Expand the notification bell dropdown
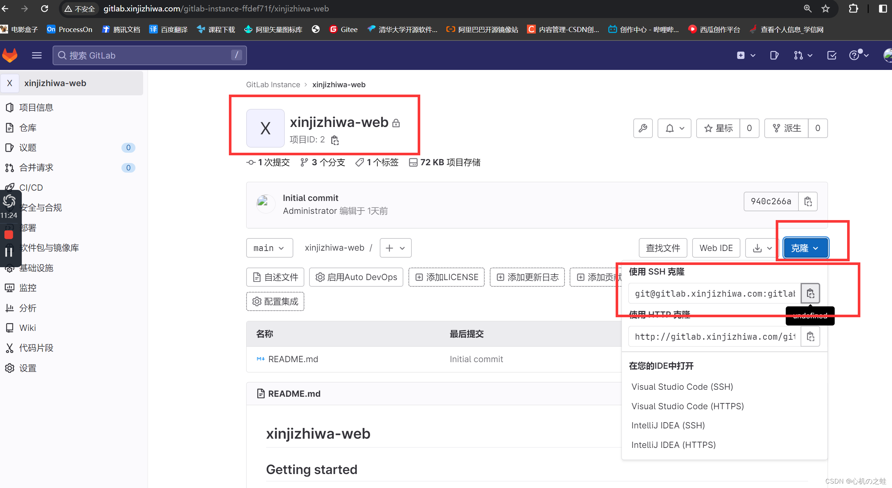 (x=674, y=128)
